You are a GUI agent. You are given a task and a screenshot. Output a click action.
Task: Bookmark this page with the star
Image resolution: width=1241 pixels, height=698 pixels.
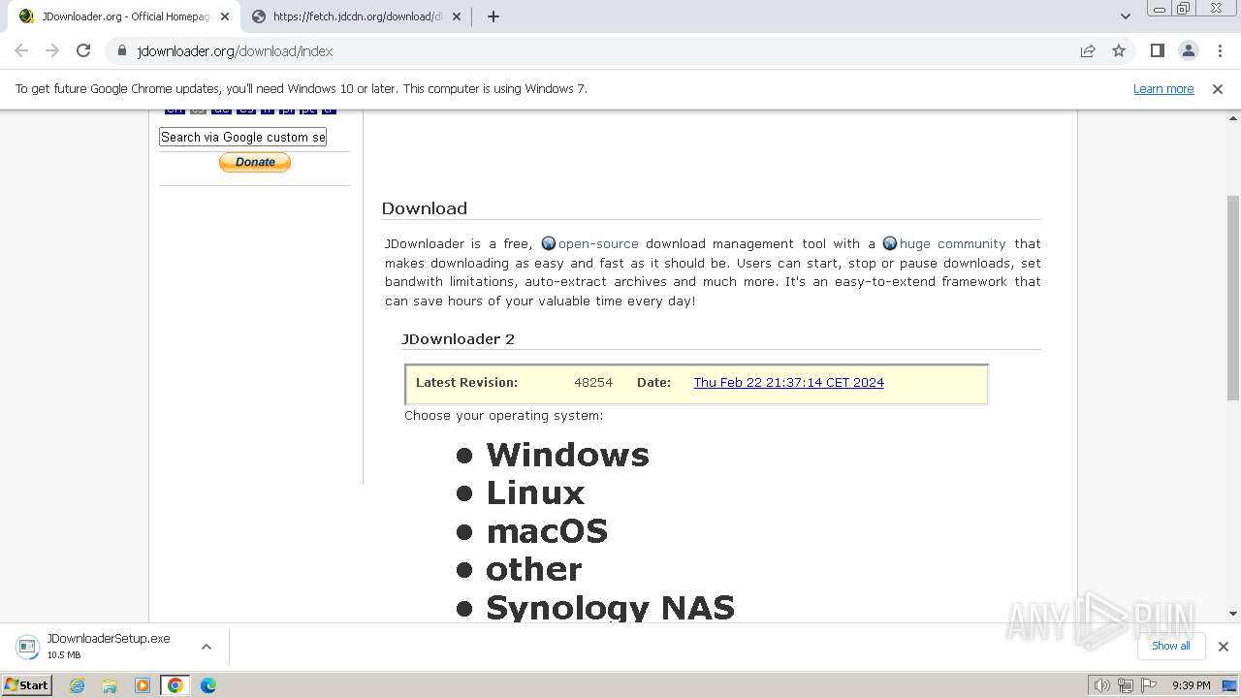[x=1119, y=51]
